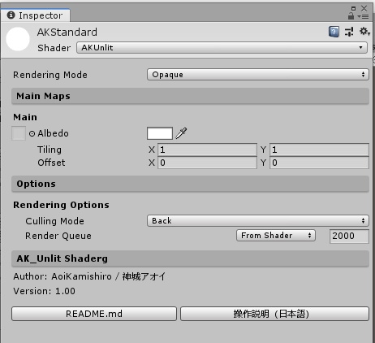Click the AKStandard material preview sphere
This screenshot has height=343, width=375.
18,39
